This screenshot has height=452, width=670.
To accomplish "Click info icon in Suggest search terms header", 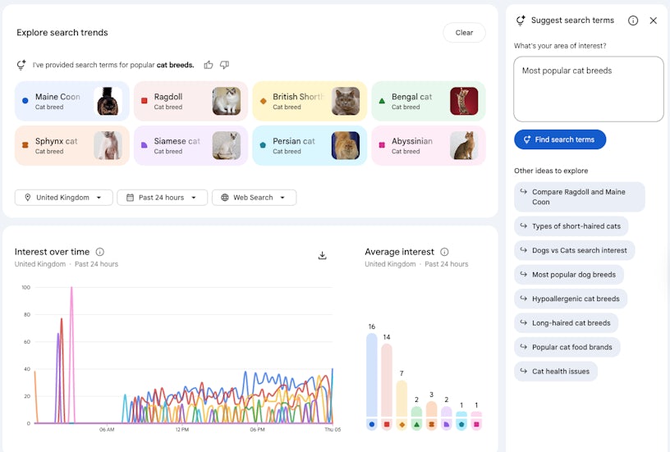I will click(x=633, y=21).
